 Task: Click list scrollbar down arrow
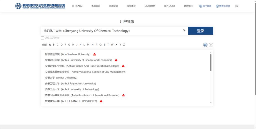point(211,103)
